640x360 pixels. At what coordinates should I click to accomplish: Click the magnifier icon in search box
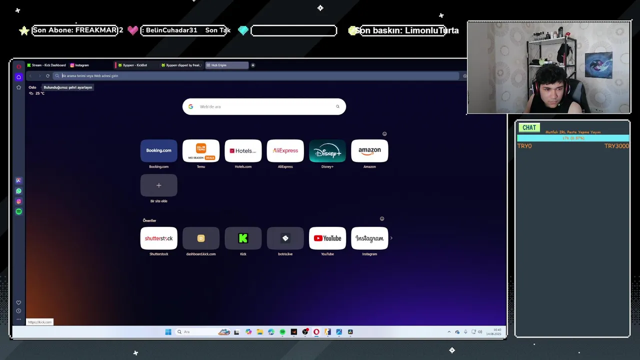[x=337, y=106]
